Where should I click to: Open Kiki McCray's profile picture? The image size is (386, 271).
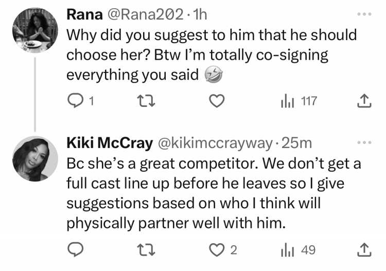pyautogui.click(x=35, y=158)
